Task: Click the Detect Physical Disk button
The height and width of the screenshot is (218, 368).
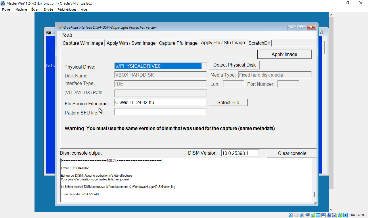Action: 234,65
